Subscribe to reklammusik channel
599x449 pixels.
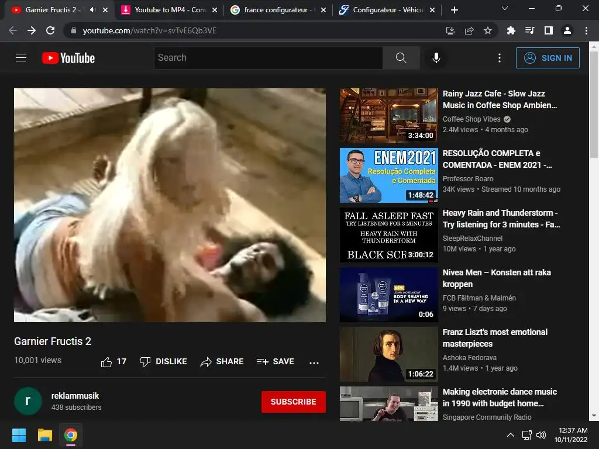point(294,402)
